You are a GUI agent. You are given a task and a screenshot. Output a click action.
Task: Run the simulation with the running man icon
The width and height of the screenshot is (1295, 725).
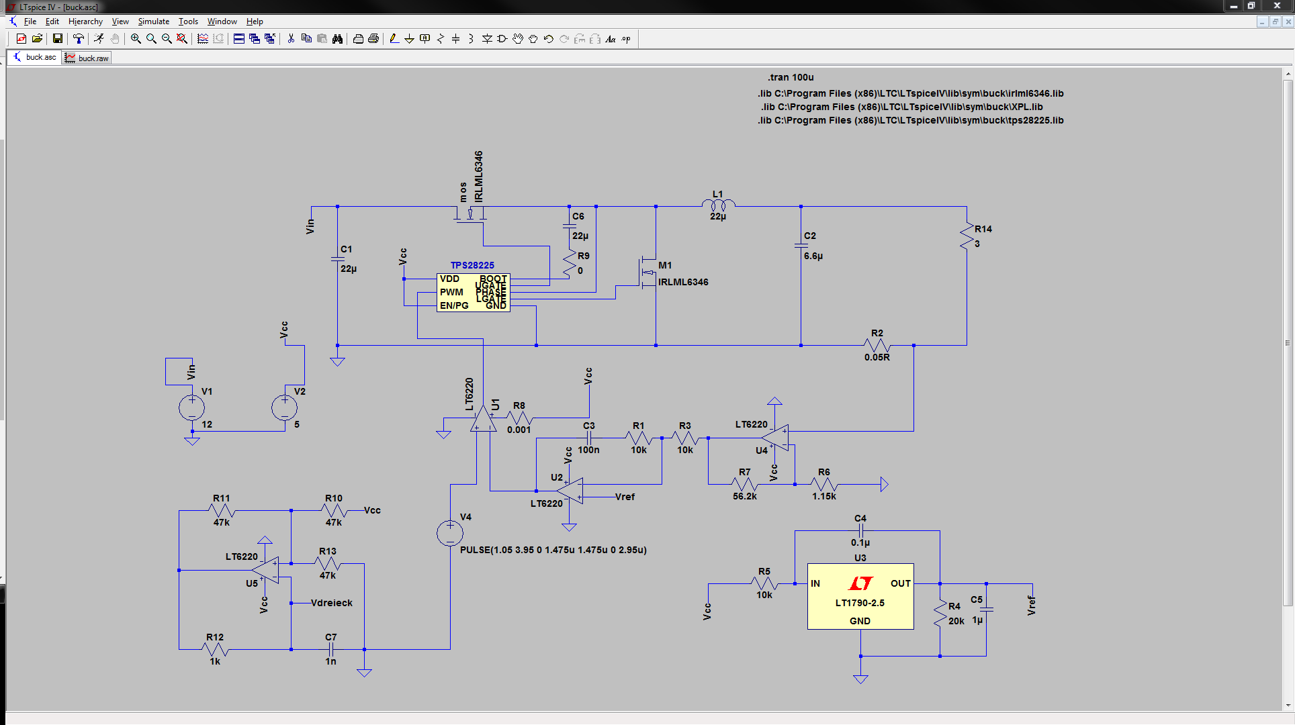click(99, 39)
